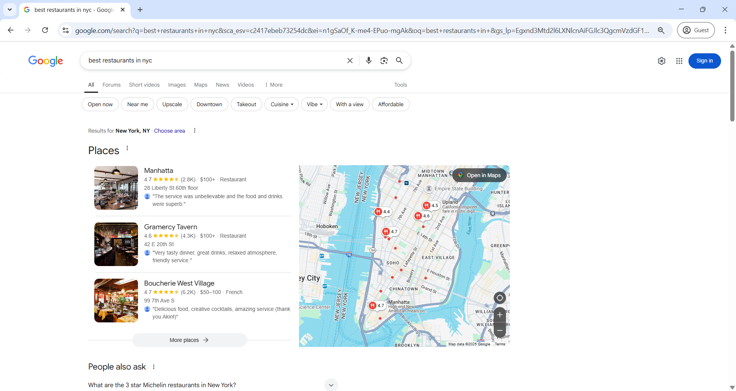The height and width of the screenshot is (391, 736).
Task: Toggle the Upscale filter chip
Action: pyautogui.click(x=172, y=104)
